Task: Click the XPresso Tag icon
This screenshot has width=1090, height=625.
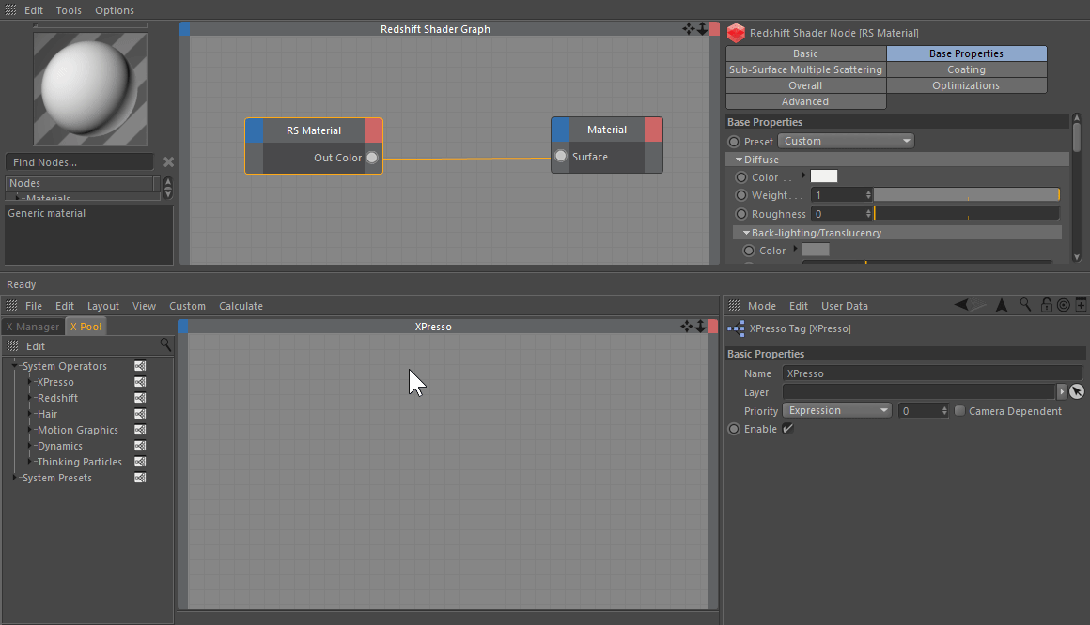Action: click(736, 328)
